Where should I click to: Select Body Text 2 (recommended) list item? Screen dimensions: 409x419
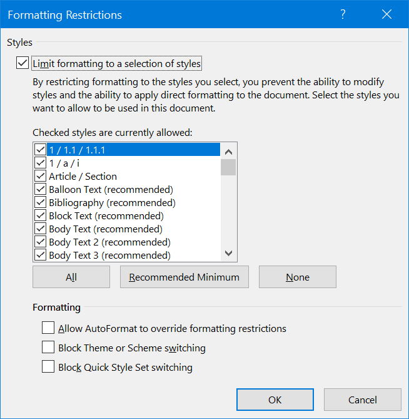coord(109,242)
